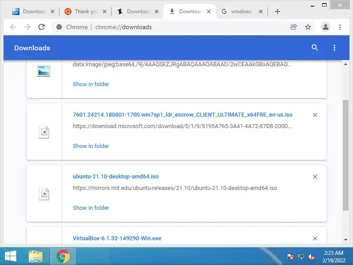The height and width of the screenshot is (265, 353).
Task: Click the scrollbar up arrow
Action: pyautogui.click(x=345, y=64)
